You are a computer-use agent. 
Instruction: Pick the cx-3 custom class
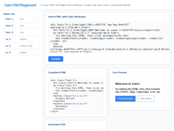[22, 52]
